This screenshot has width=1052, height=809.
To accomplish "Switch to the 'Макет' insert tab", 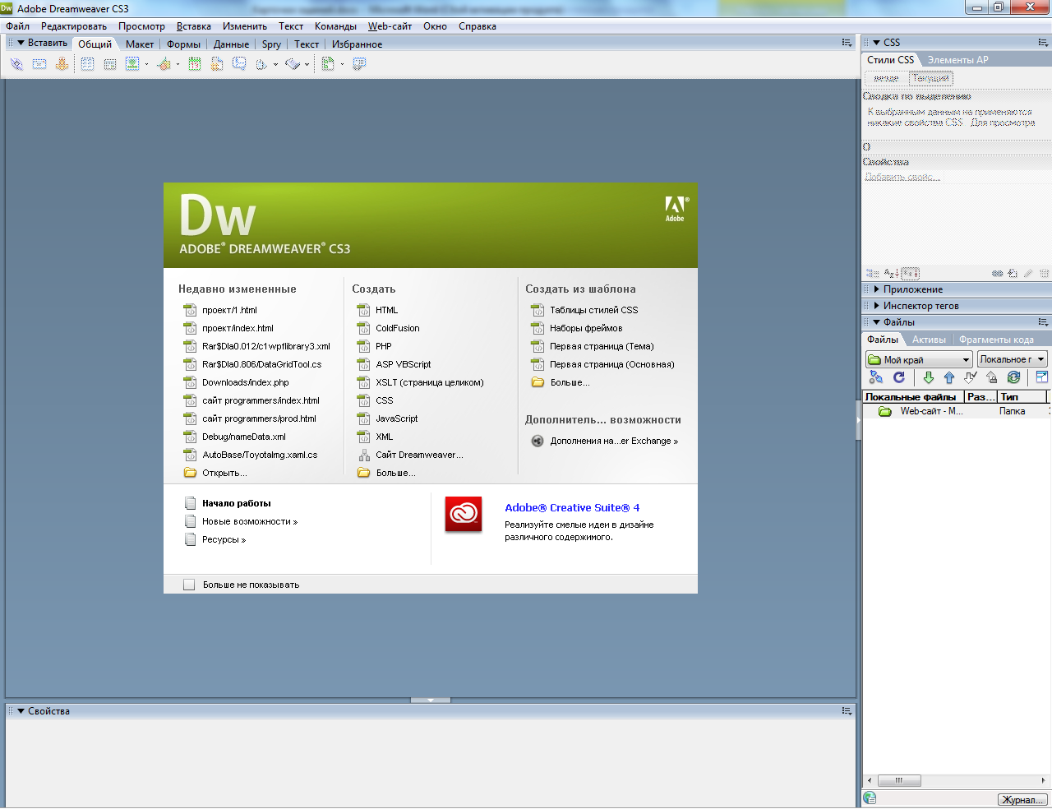I will 140,44.
